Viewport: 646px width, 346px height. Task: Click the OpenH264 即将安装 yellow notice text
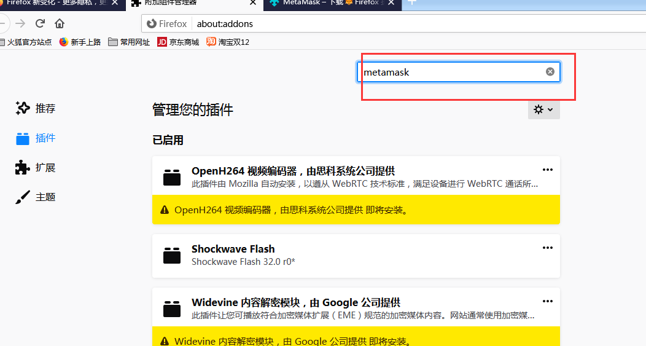pyautogui.click(x=292, y=210)
